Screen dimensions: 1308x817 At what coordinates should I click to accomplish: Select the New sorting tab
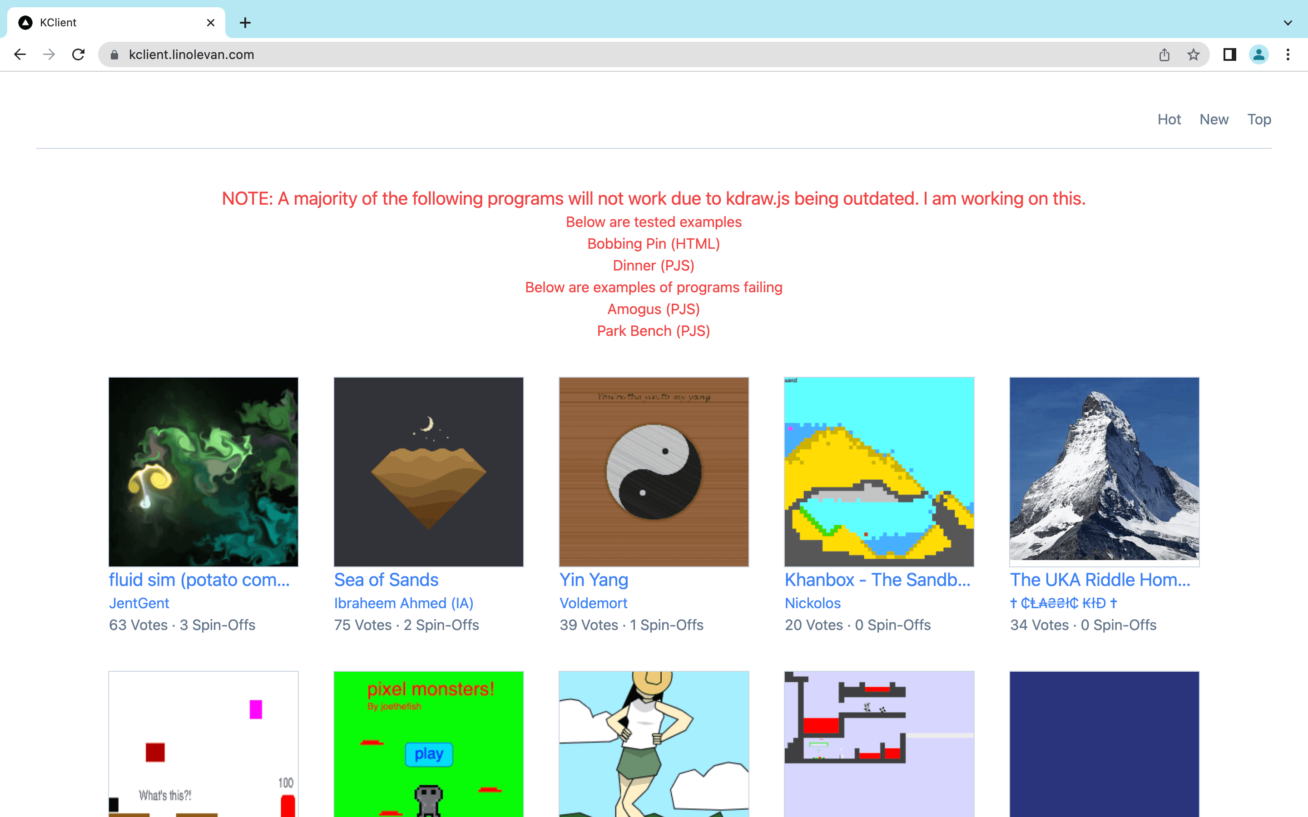[x=1215, y=118]
